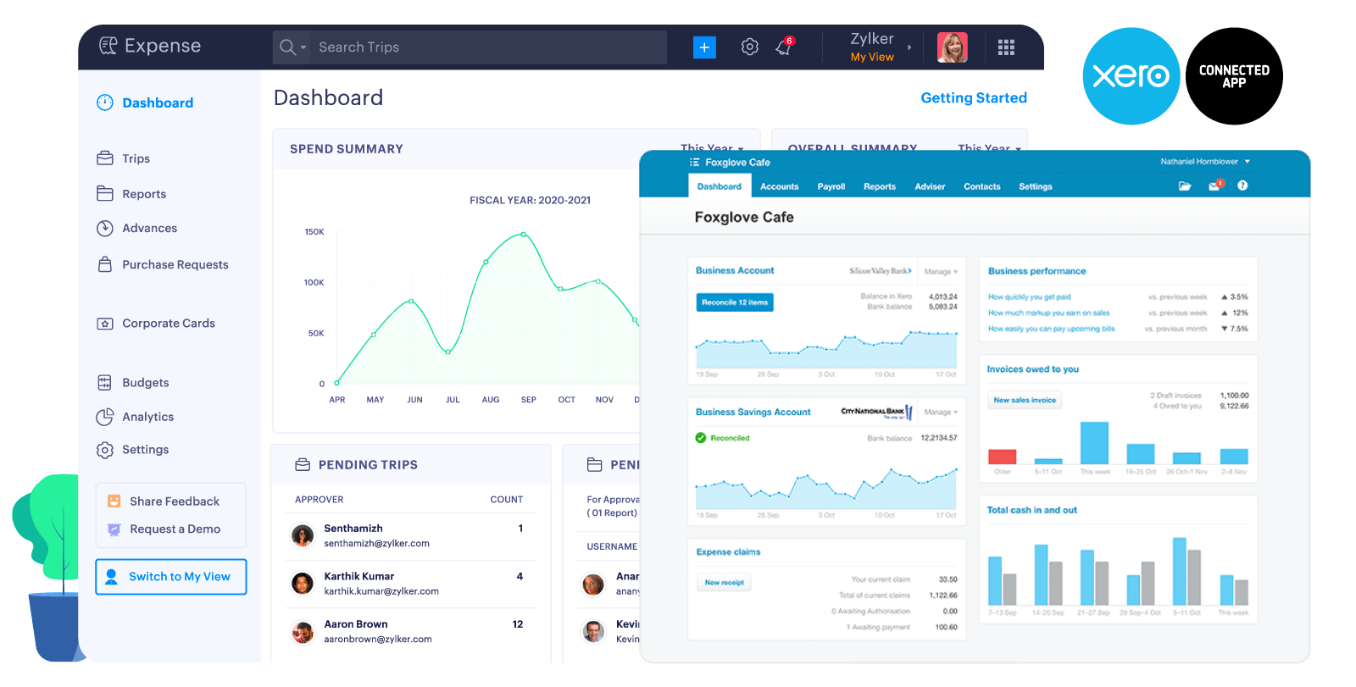Image resolution: width=1356 pixels, height=687 pixels.
Task: Click the Pending Trips header icon
Action: 303,465
